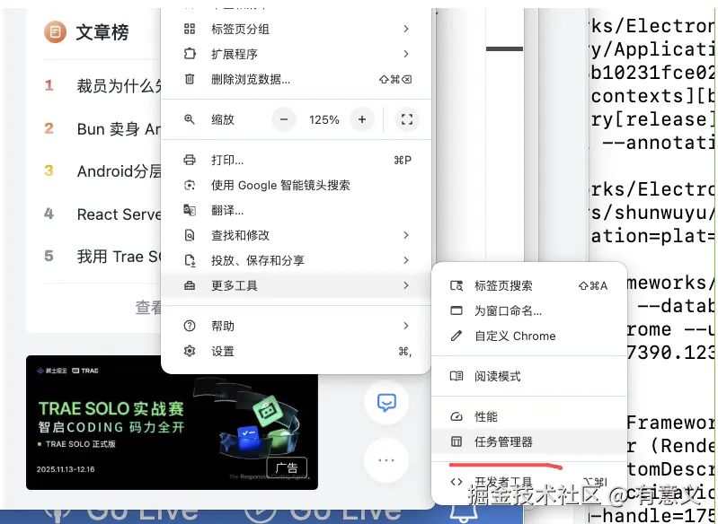Image resolution: width=718 pixels, height=524 pixels.
Task: Expand the 帮助 submenu arrow
Action: coord(405,326)
